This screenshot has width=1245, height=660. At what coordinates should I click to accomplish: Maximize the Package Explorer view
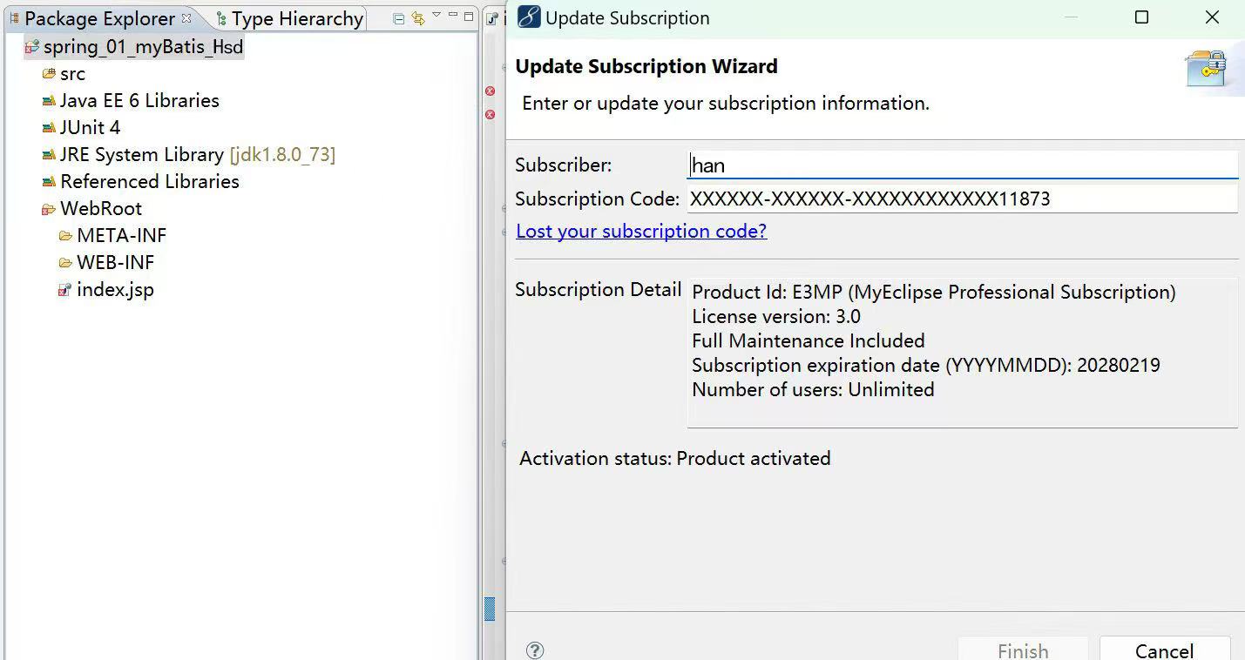click(x=469, y=16)
